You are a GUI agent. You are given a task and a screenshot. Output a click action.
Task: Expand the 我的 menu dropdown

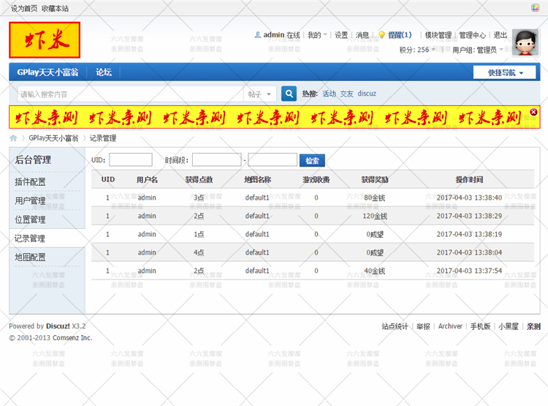pos(316,34)
